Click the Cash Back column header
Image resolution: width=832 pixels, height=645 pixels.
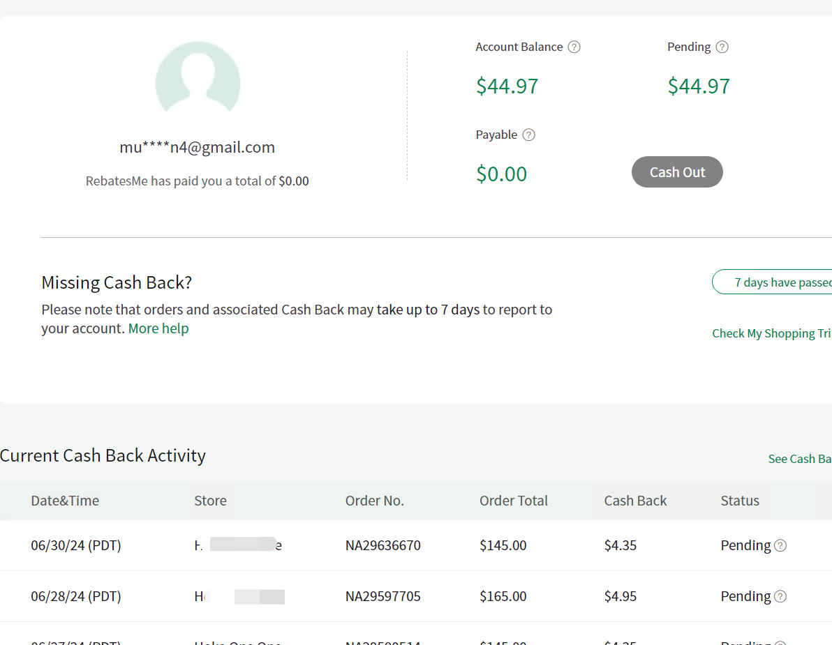point(635,501)
